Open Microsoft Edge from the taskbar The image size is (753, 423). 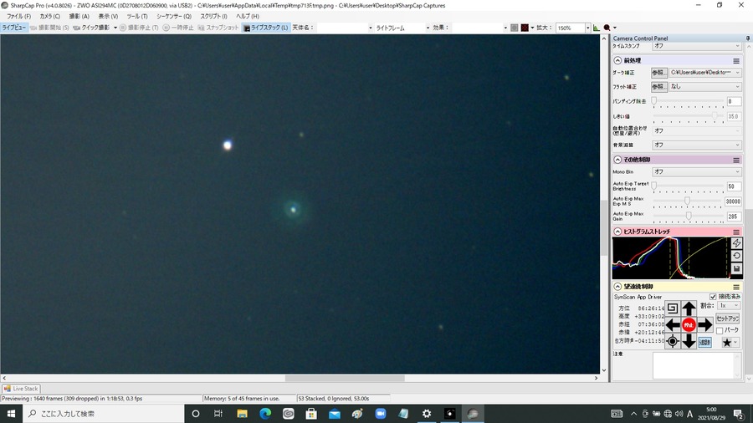265,414
